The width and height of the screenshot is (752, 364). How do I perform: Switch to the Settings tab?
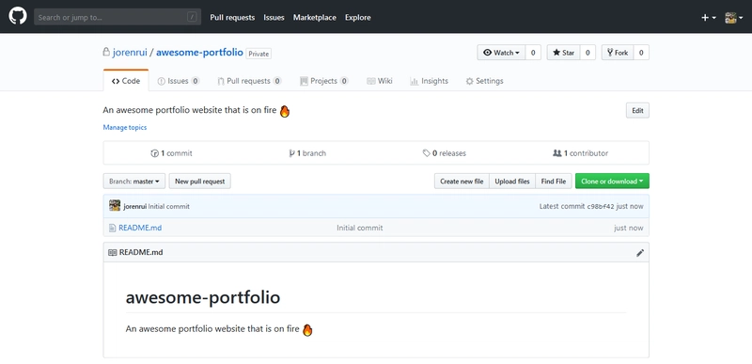tap(484, 81)
